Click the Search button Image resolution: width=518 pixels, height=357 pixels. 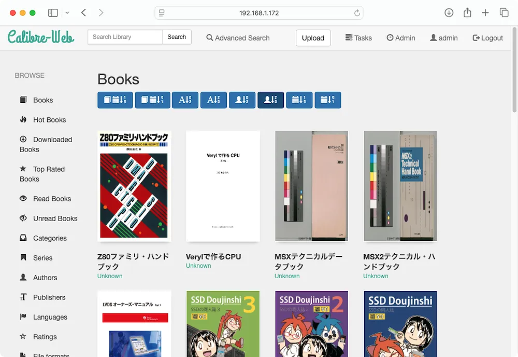pyautogui.click(x=177, y=37)
